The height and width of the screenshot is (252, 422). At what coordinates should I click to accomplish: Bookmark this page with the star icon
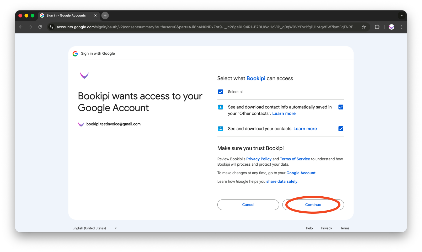point(364,27)
